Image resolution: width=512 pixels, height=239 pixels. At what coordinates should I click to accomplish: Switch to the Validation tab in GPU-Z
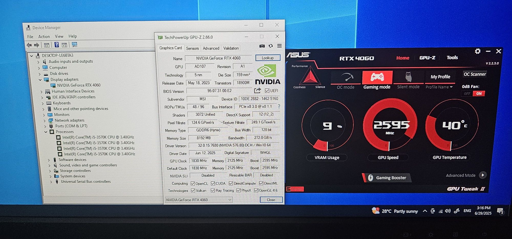point(231,48)
